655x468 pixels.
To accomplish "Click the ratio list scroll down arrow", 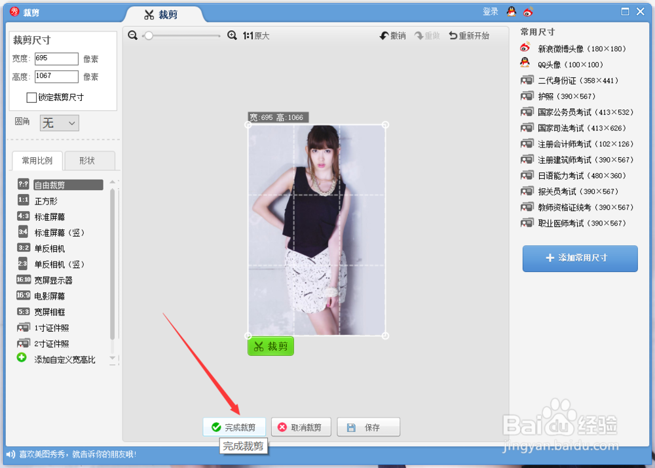I will pos(113,359).
